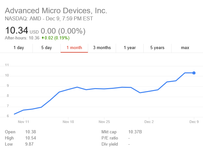Select the Nov 25 date marker
The image size is (203, 154).
click(x=104, y=122)
